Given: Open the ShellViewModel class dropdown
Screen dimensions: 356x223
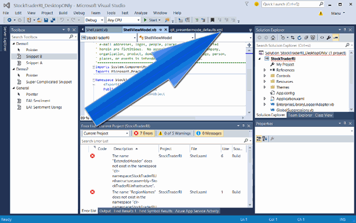Looking at the screenshot, I should [166, 38].
